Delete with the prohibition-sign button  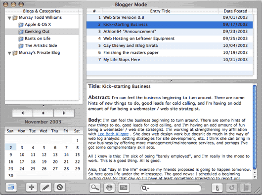[60, 187]
